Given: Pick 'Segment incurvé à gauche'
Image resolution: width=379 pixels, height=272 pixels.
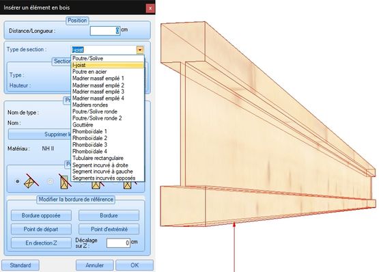Looking at the screenshot, I should (x=108, y=172).
